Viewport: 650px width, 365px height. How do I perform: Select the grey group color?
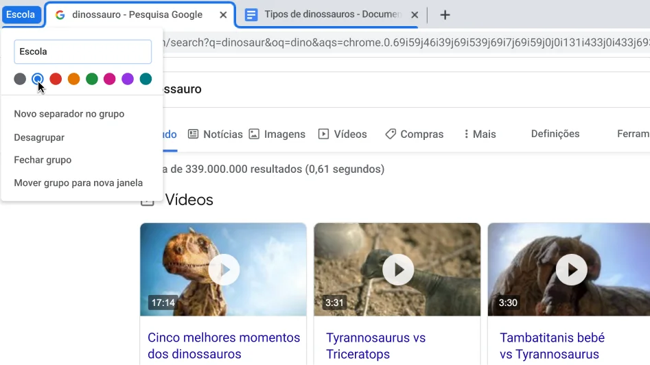[20, 79]
